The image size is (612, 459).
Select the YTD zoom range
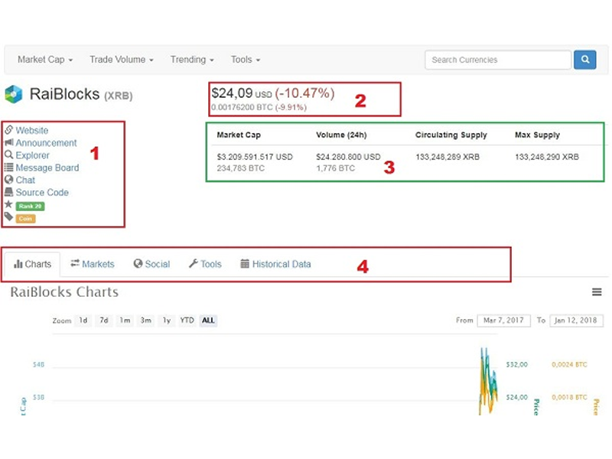click(x=187, y=321)
